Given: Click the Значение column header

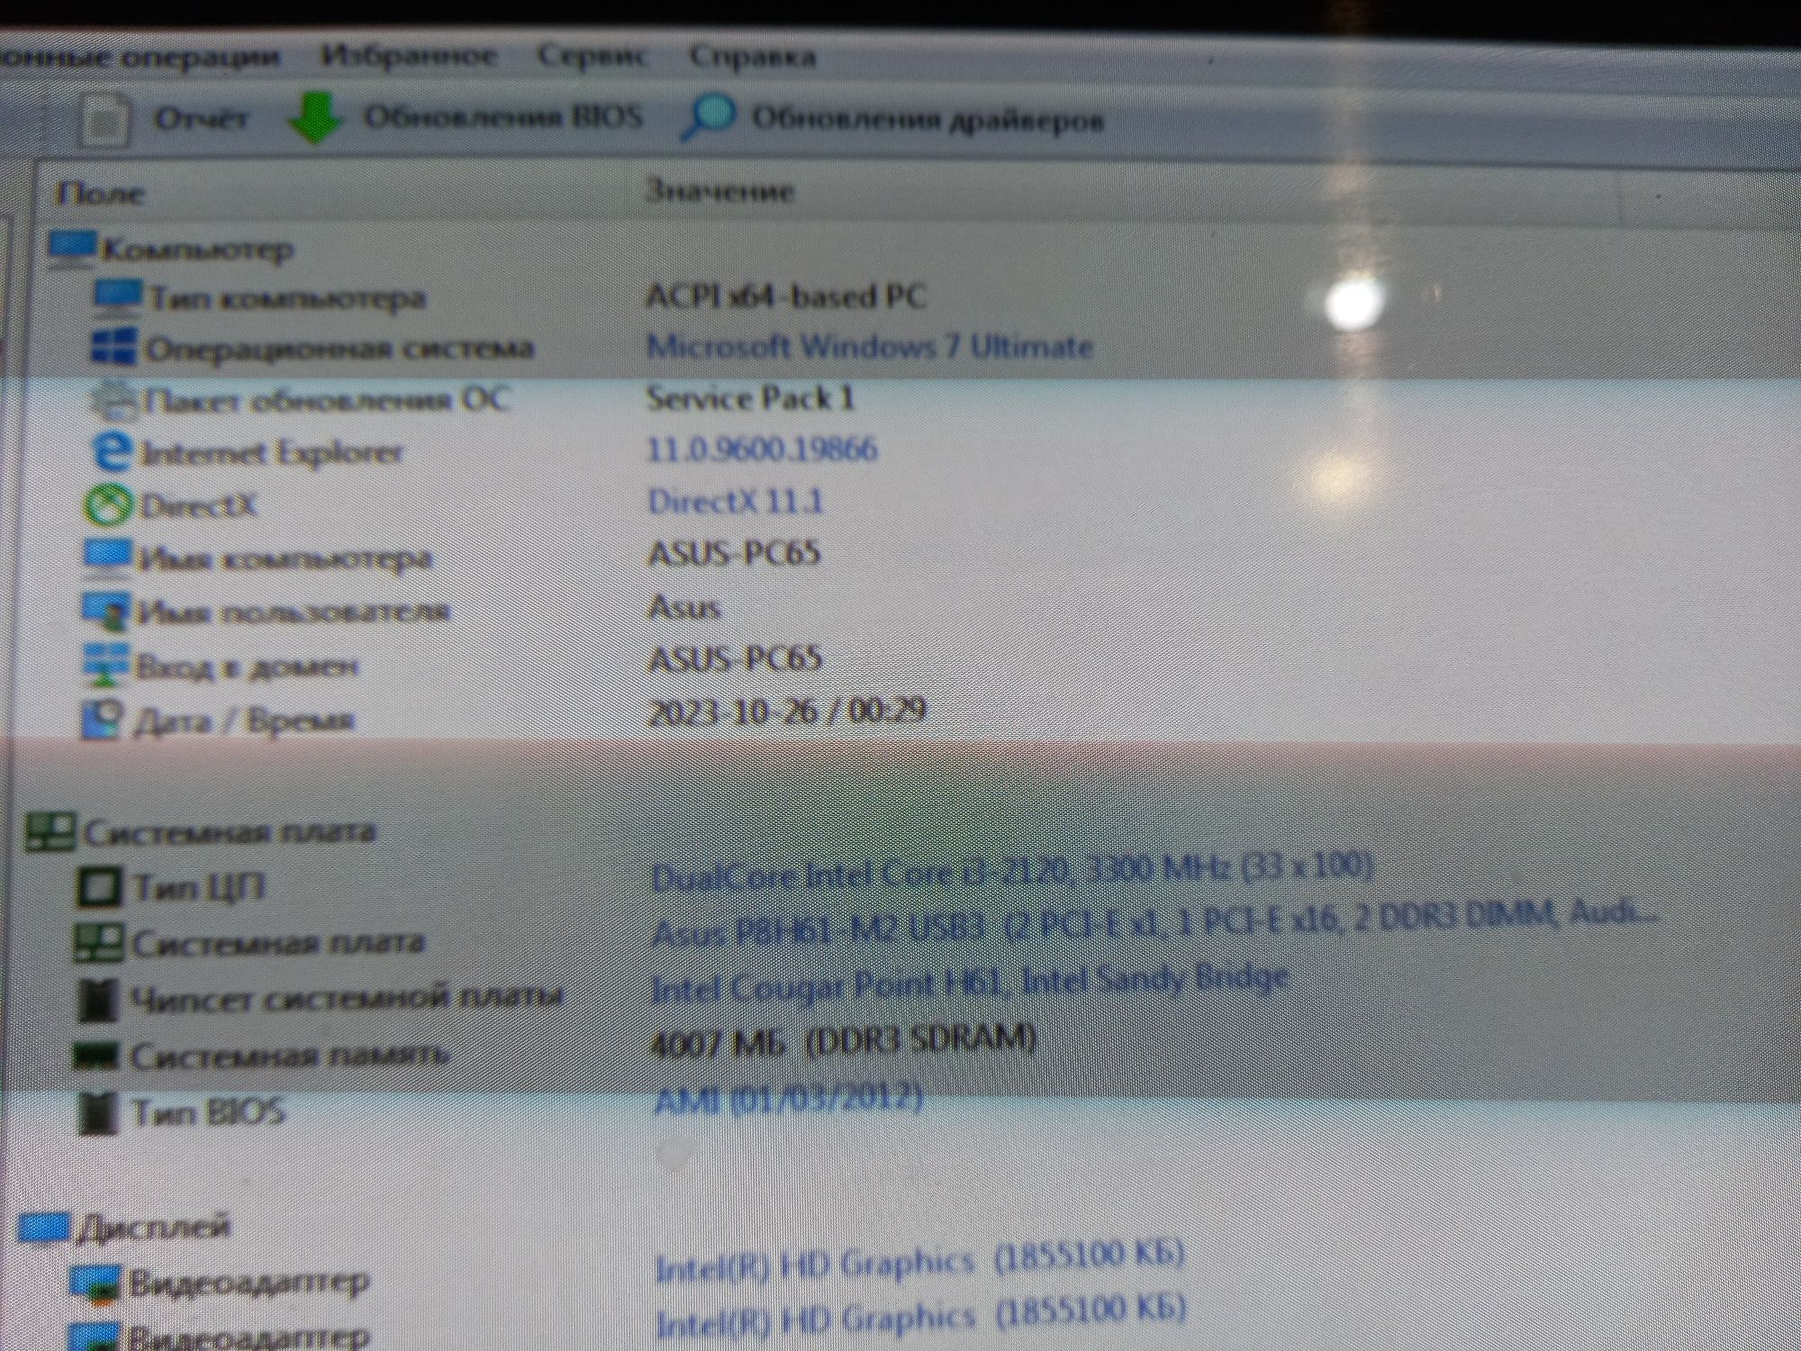Looking at the screenshot, I should [x=719, y=191].
